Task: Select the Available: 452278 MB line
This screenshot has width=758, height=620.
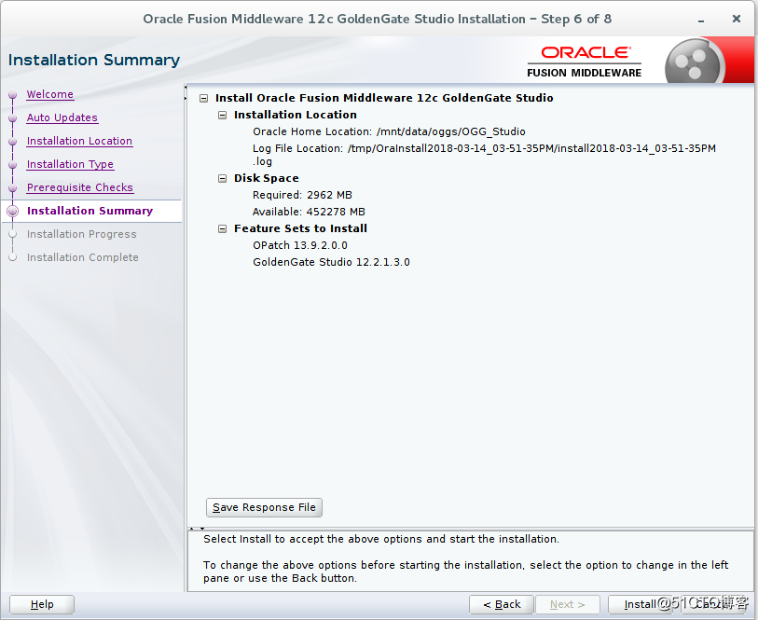Action: click(309, 212)
